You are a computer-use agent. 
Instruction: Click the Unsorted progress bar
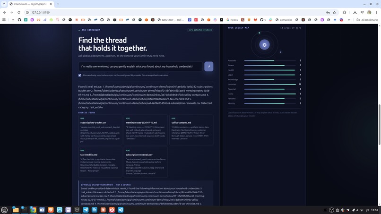click(270, 84)
